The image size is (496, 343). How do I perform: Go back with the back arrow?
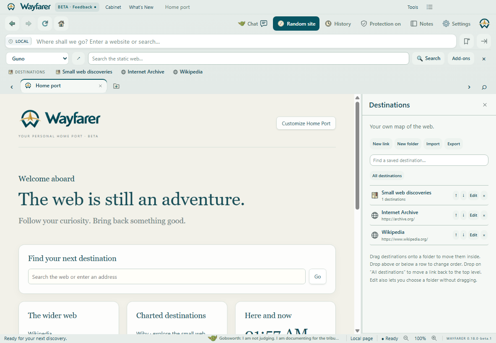pos(12,24)
